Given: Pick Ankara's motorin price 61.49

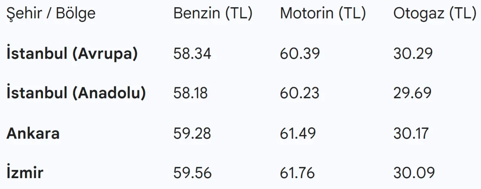Looking at the screenshot, I should pyautogui.click(x=298, y=133).
